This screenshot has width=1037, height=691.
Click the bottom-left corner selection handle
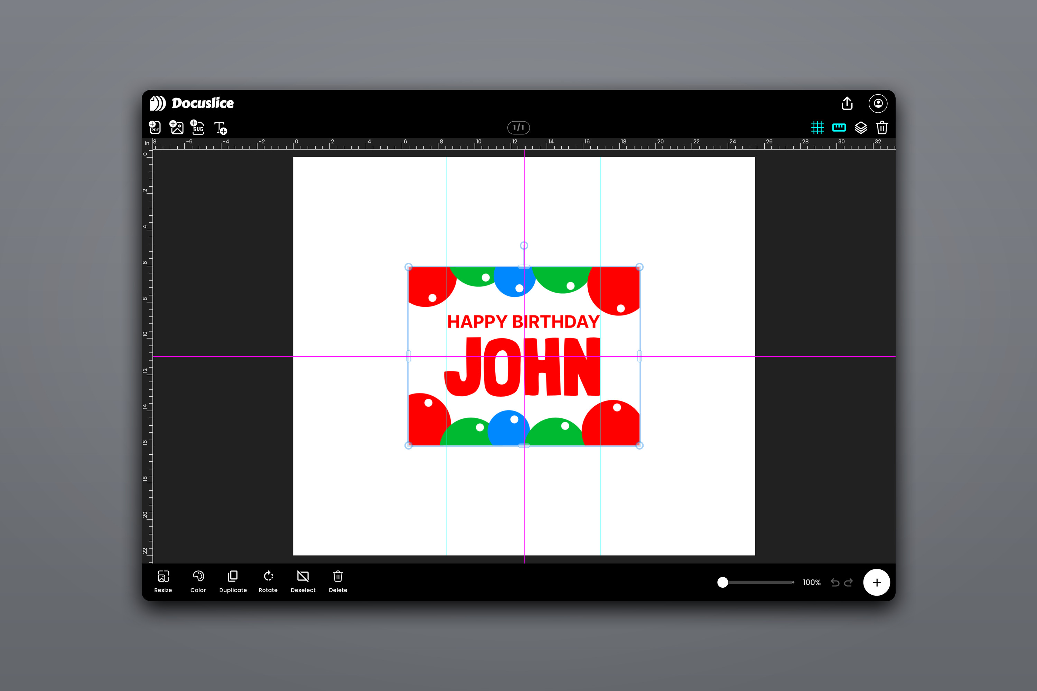point(408,446)
